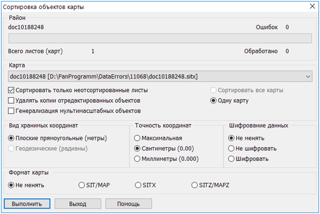This screenshot has width=320, height=214.
Task: Select Сантиметры (0.00) precision
Action: tap(138, 148)
